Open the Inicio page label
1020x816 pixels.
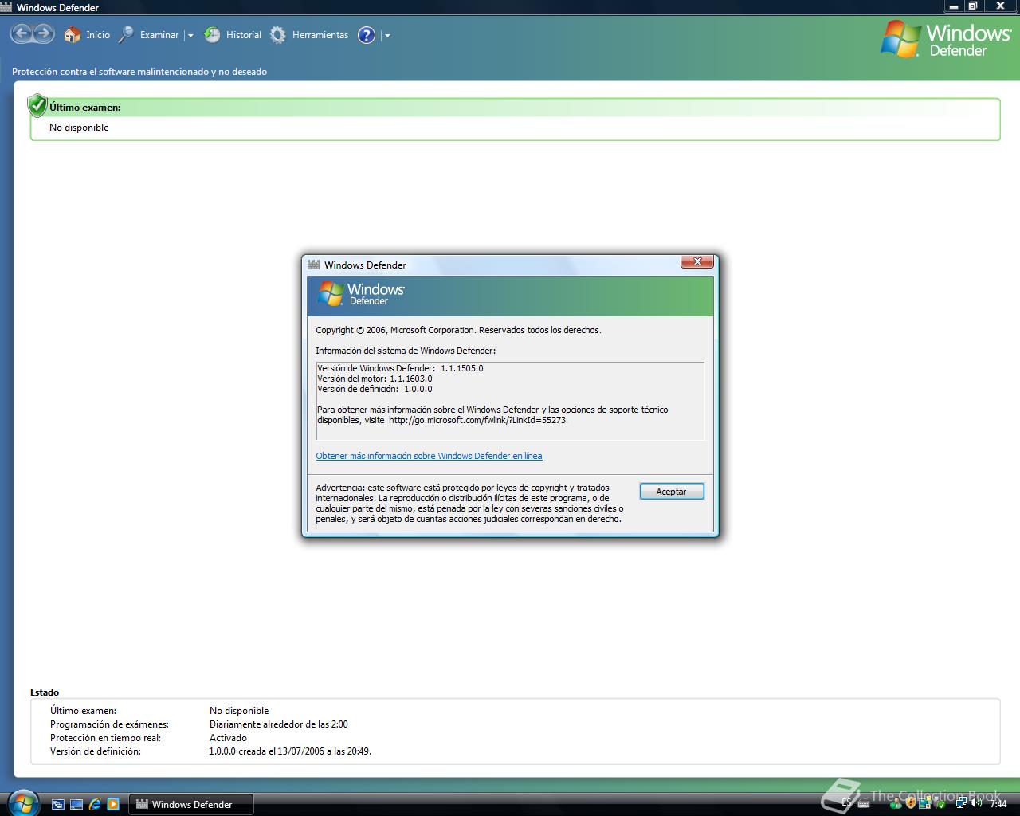point(98,35)
